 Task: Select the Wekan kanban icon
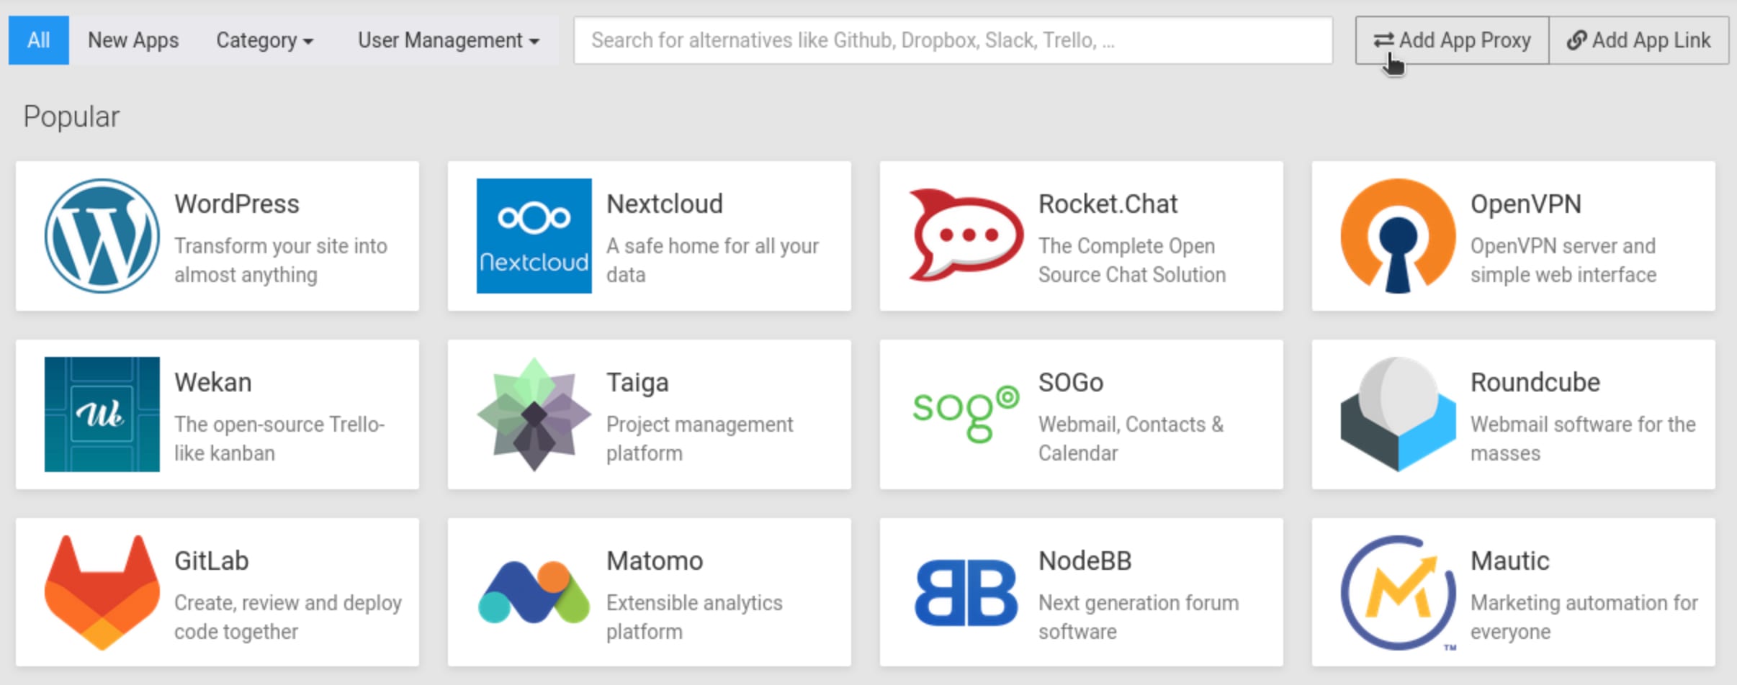point(102,414)
